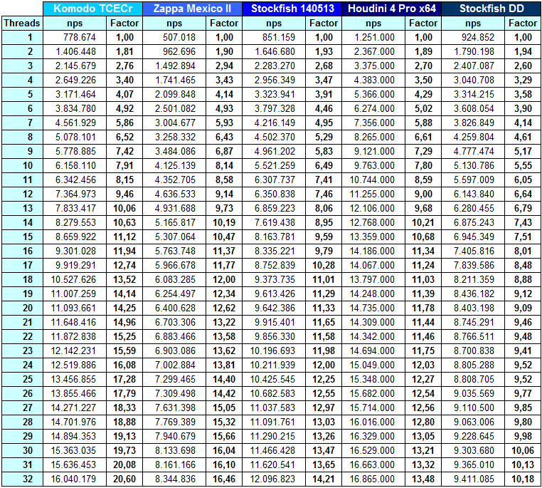
Task: Select the Threads row labeled 24
Action: pyautogui.click(x=22, y=365)
